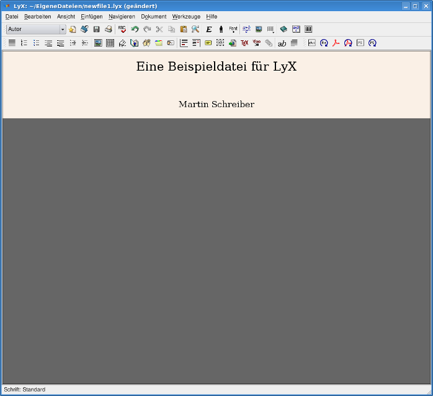Click the numbered list icon
Viewport: 433px width, 396px height.
click(x=24, y=43)
